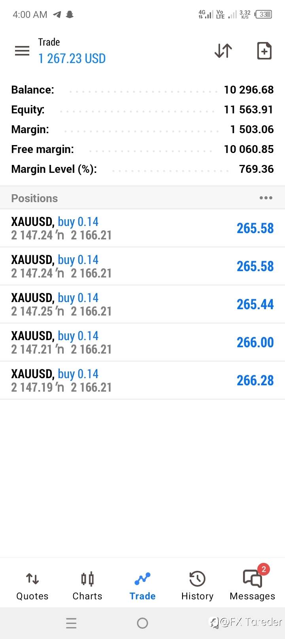Tap the Balance row value 10 296.68
The height and width of the screenshot is (639, 285).
point(249,90)
